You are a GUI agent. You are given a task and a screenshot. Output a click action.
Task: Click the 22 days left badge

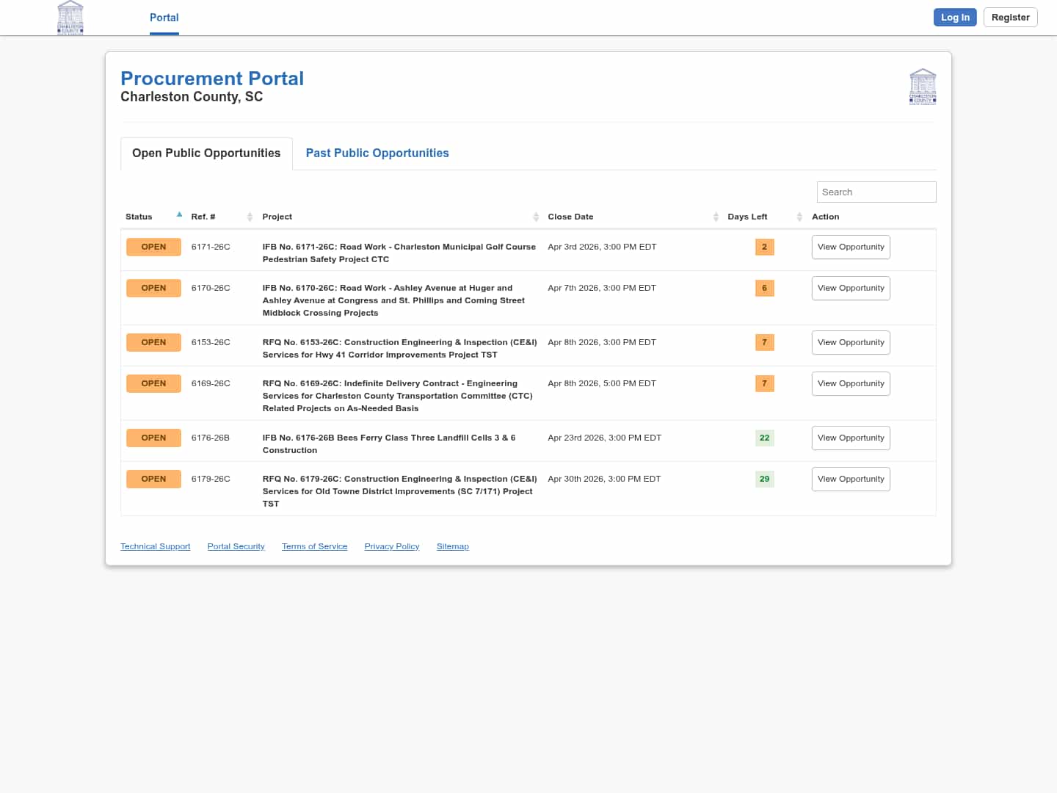(x=764, y=438)
